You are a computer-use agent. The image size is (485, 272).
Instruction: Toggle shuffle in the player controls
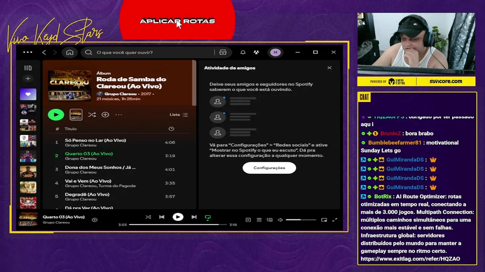point(148,217)
